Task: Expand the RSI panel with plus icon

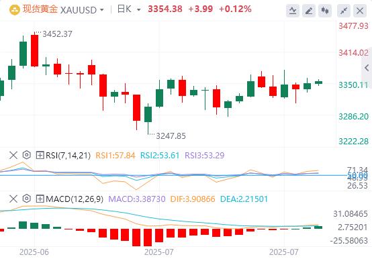Action: pos(40,156)
